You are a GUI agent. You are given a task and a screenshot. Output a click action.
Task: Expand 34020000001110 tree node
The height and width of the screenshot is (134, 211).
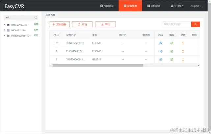tap(5, 35)
